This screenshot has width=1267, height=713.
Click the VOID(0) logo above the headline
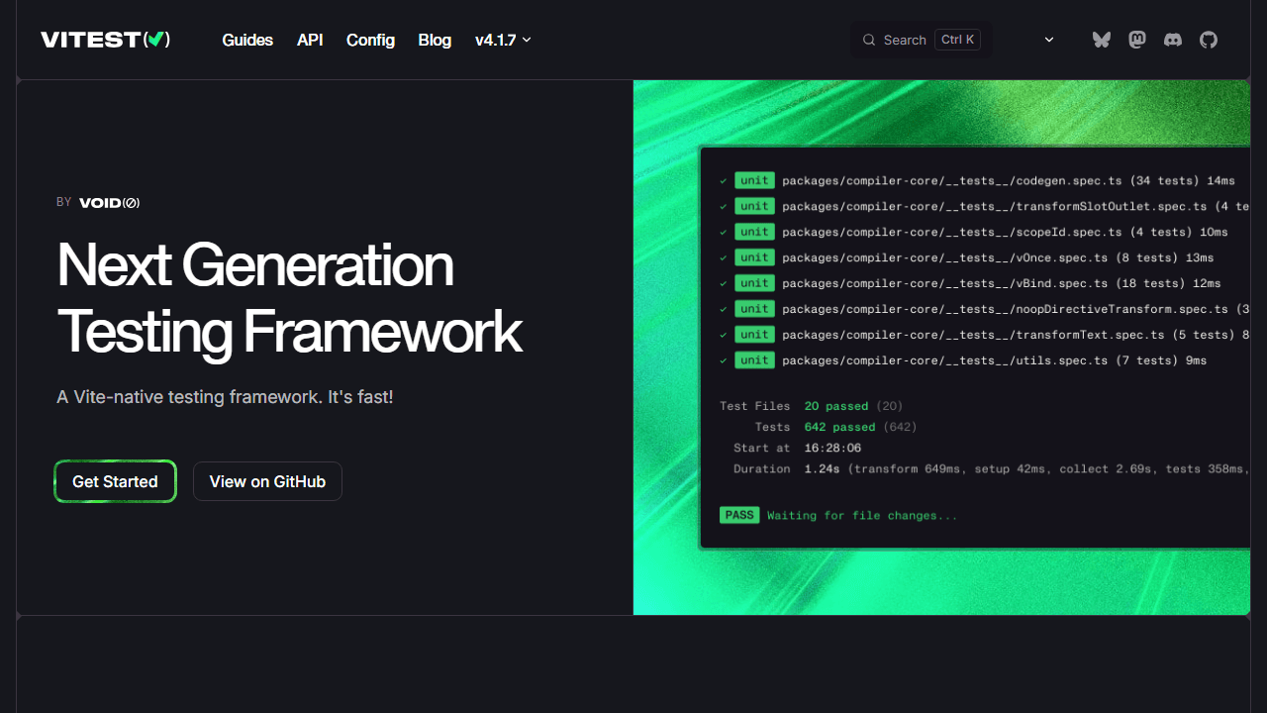click(x=109, y=202)
